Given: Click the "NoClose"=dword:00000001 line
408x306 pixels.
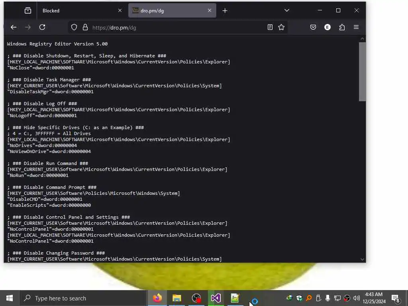Looking at the screenshot, I should click(41, 68).
